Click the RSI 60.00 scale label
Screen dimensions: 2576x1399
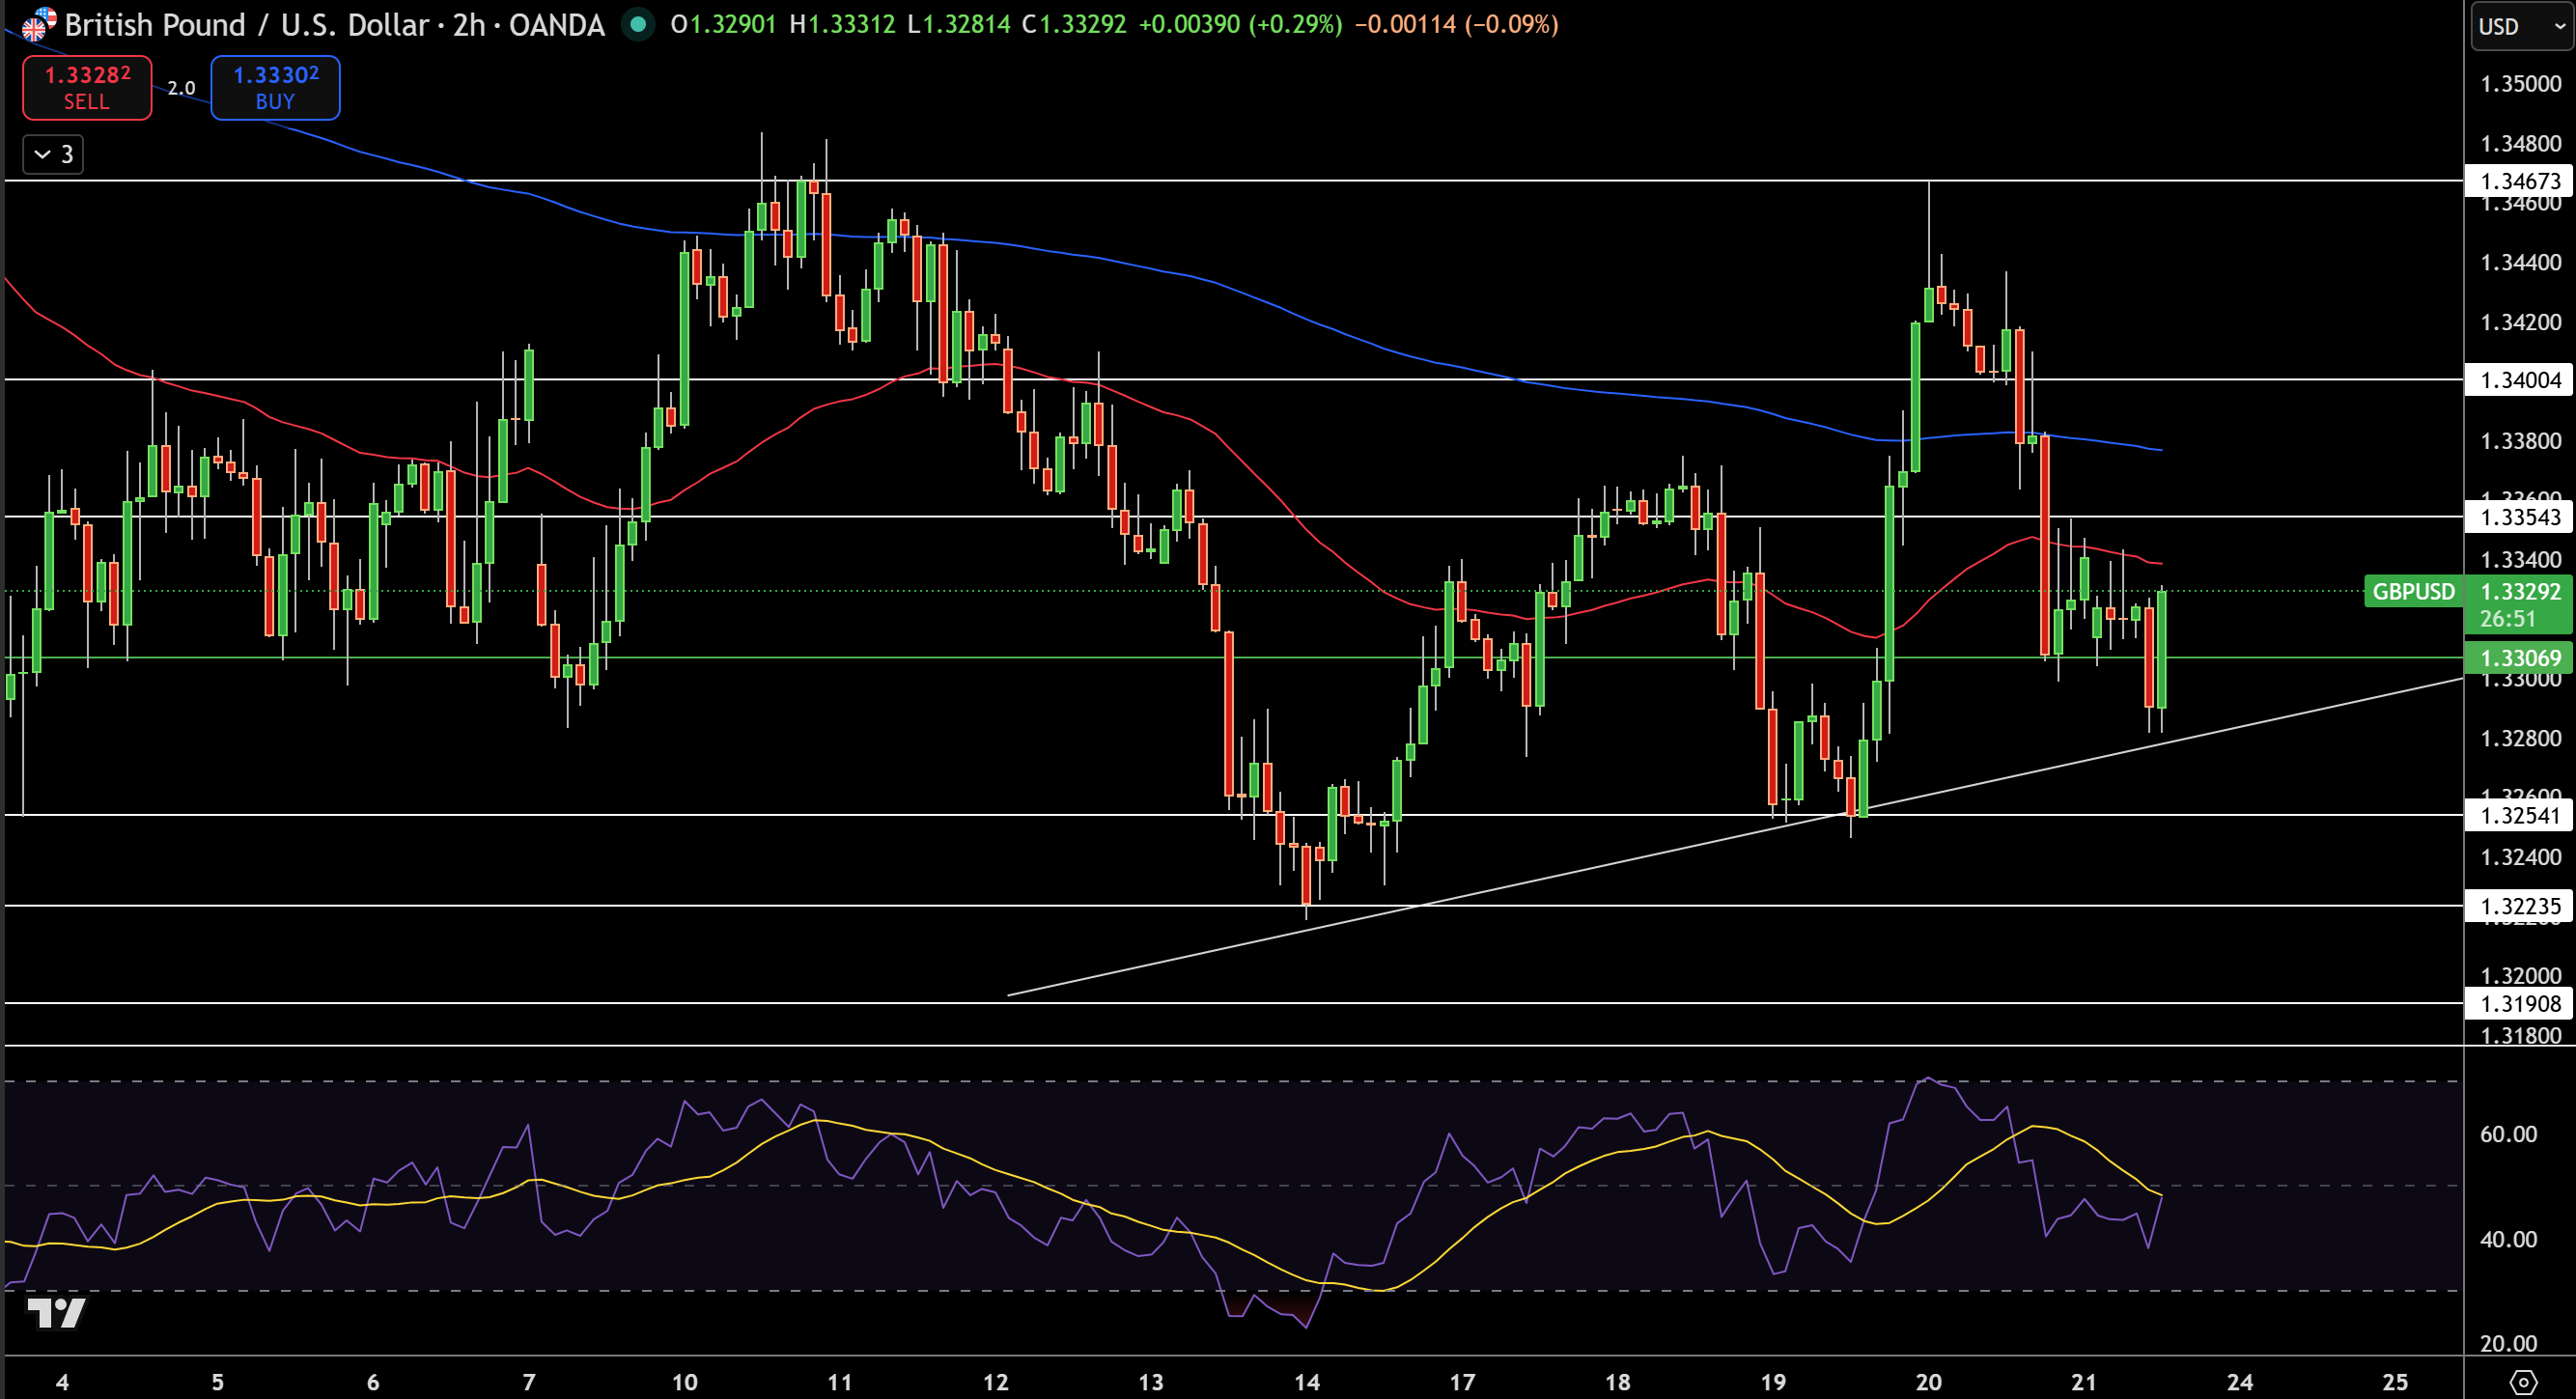click(2508, 1134)
